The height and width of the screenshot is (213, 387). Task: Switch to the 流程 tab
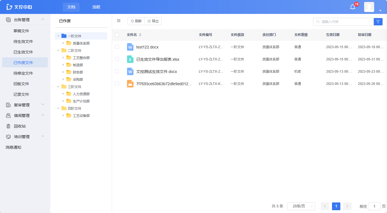[96, 7]
